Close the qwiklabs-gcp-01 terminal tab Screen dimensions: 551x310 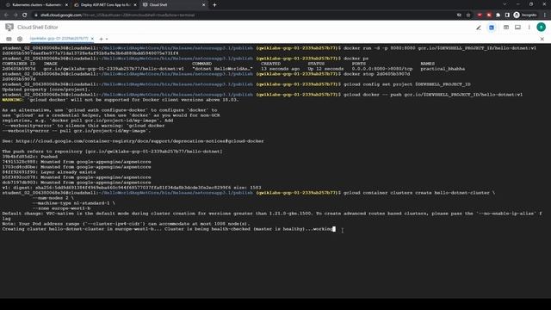tap(92, 39)
